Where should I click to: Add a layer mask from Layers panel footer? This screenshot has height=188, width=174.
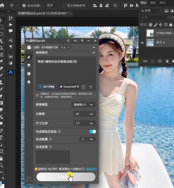pos(160,61)
